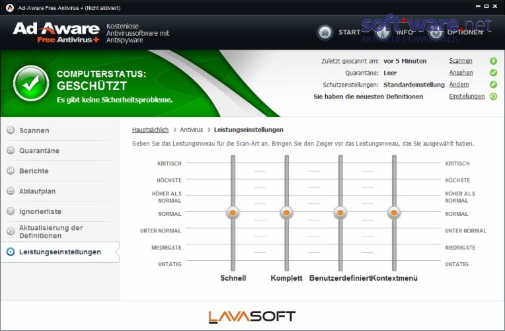This screenshot has height=331, width=505.
Task: Click the Einstellungen definitions link
Action: (467, 96)
